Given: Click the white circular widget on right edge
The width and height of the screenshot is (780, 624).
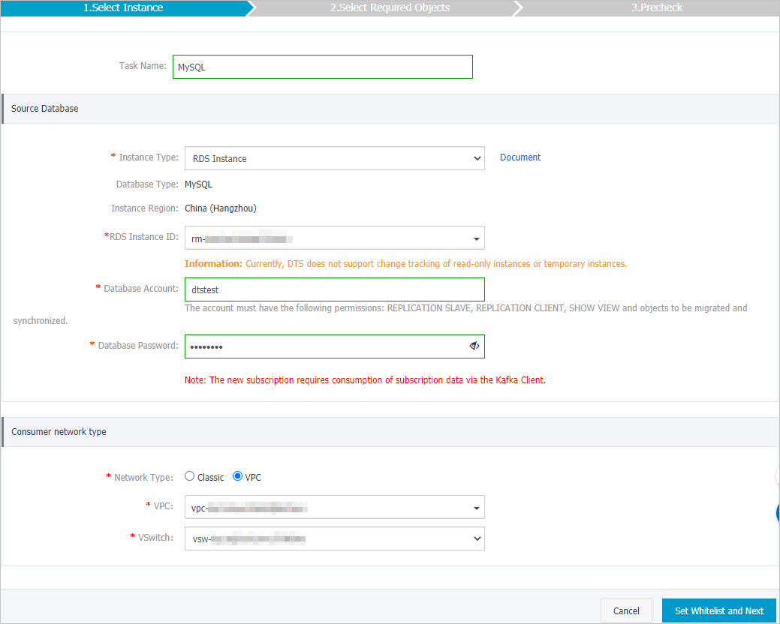Looking at the screenshot, I should tap(775, 475).
